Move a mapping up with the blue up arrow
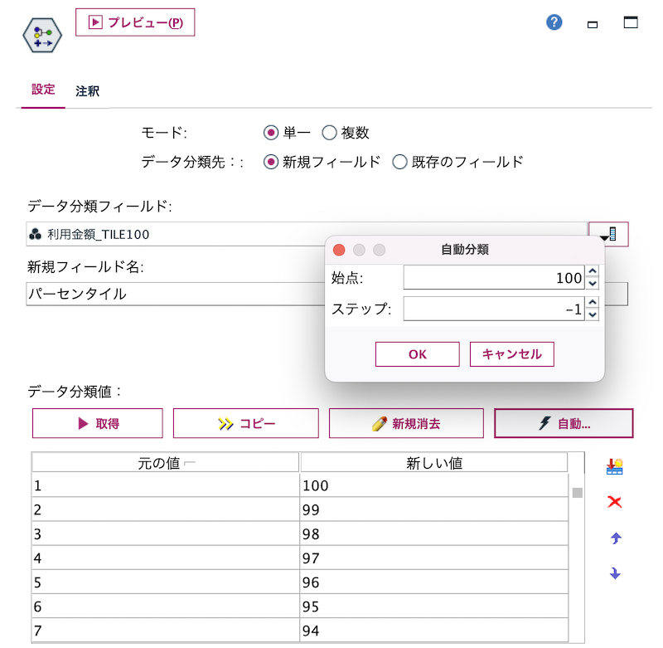Screen dimensions: 663x648 point(614,538)
